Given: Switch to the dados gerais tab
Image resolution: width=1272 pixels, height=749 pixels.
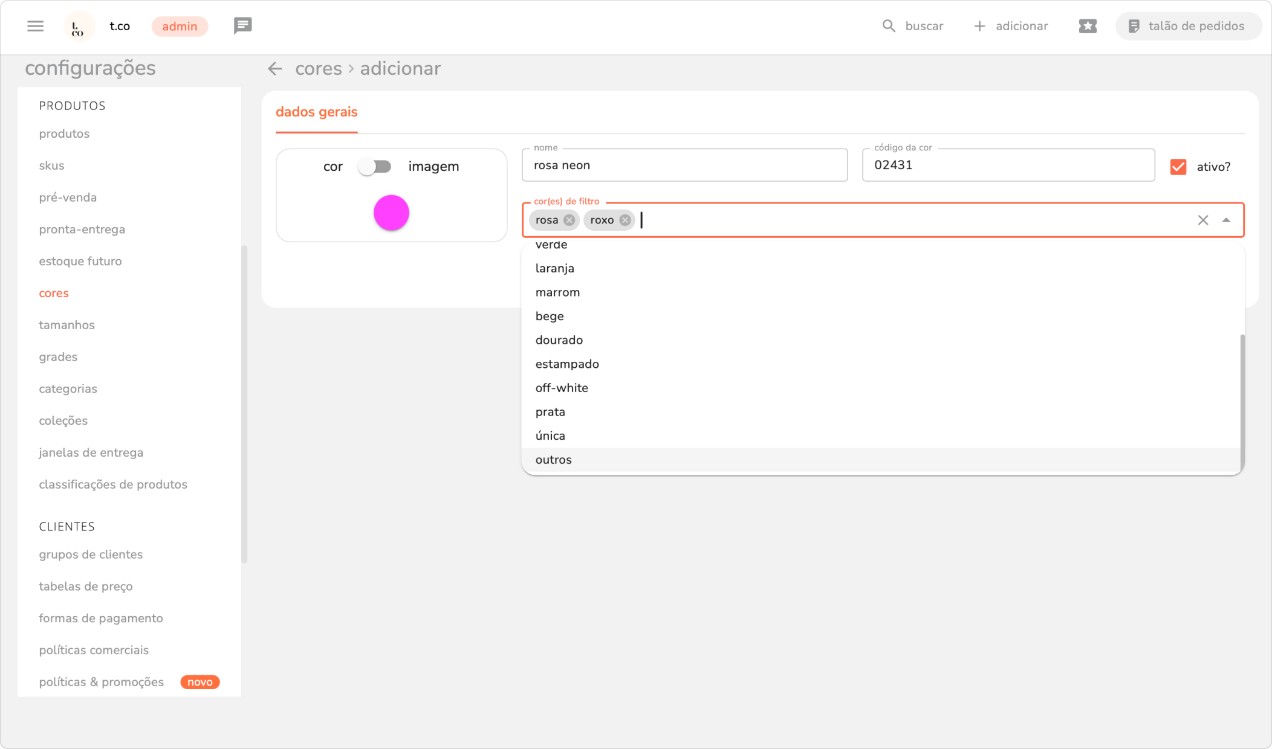Looking at the screenshot, I should (316, 112).
